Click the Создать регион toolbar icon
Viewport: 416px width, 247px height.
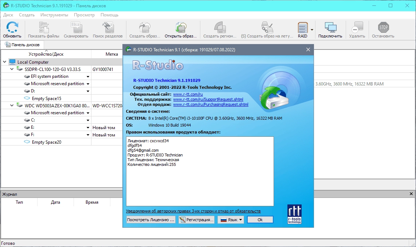(x=220, y=27)
